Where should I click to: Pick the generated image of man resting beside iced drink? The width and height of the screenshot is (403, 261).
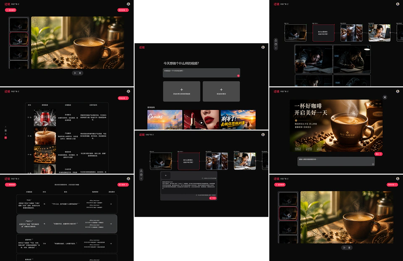314,59
